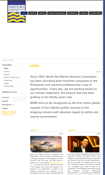This screenshot has width=105, height=175.
Task: Select Services in Main Menu sidebar
Action: [x=7, y=75]
